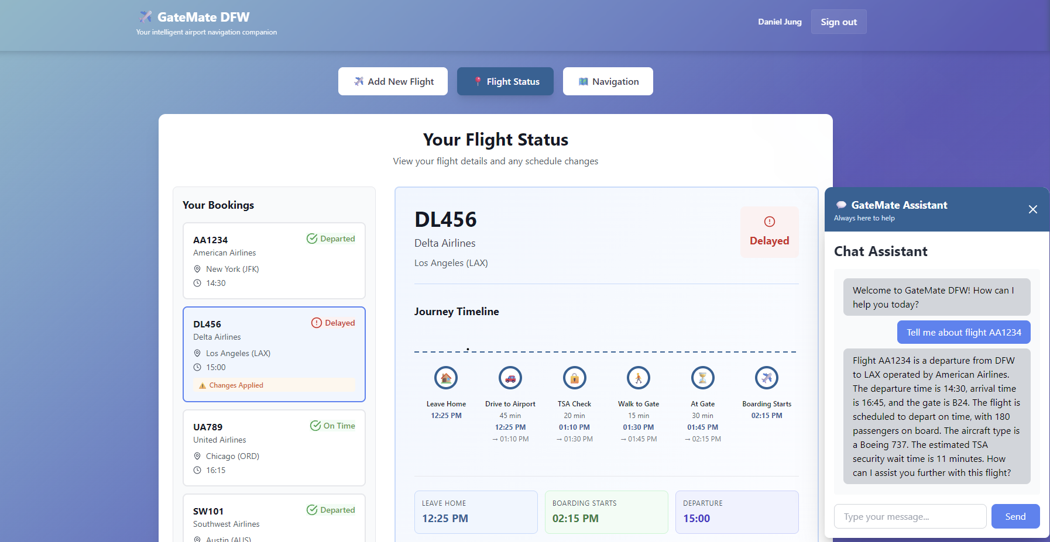Click the large Delayed status badge for DL456
The image size is (1050, 542).
pos(769,232)
